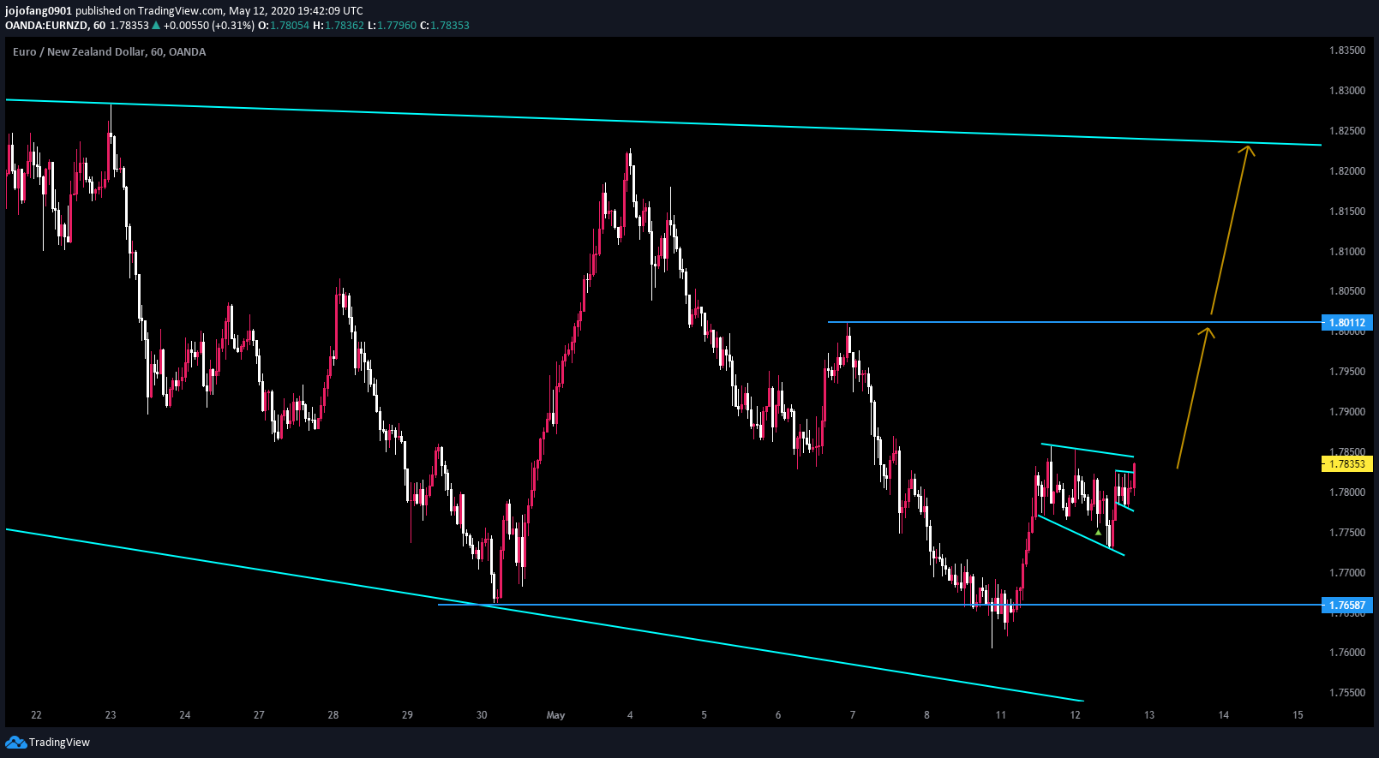Click the date label 22 on the time axis
The width and height of the screenshot is (1379, 758).
36,715
